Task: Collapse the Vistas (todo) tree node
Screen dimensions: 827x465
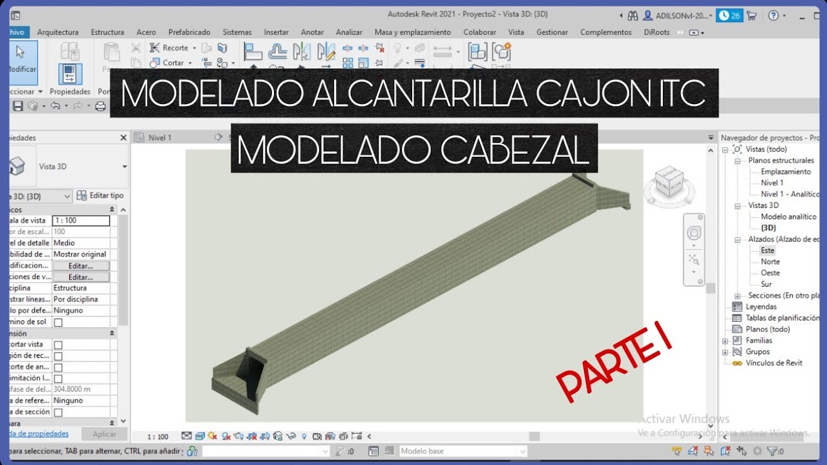Action: (x=725, y=149)
